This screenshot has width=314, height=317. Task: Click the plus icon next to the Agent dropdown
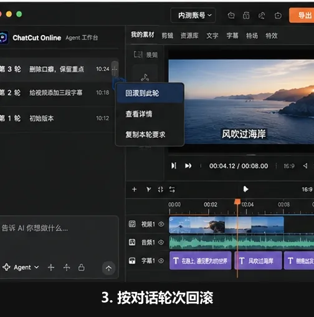pos(51,268)
